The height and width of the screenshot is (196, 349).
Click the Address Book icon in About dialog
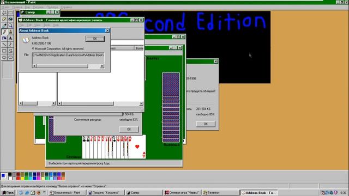coord(26,40)
